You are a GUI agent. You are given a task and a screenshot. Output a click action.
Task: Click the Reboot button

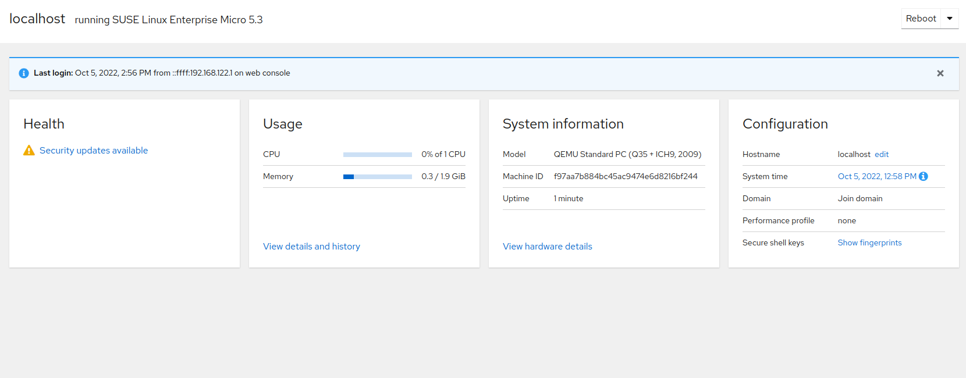[x=921, y=19]
